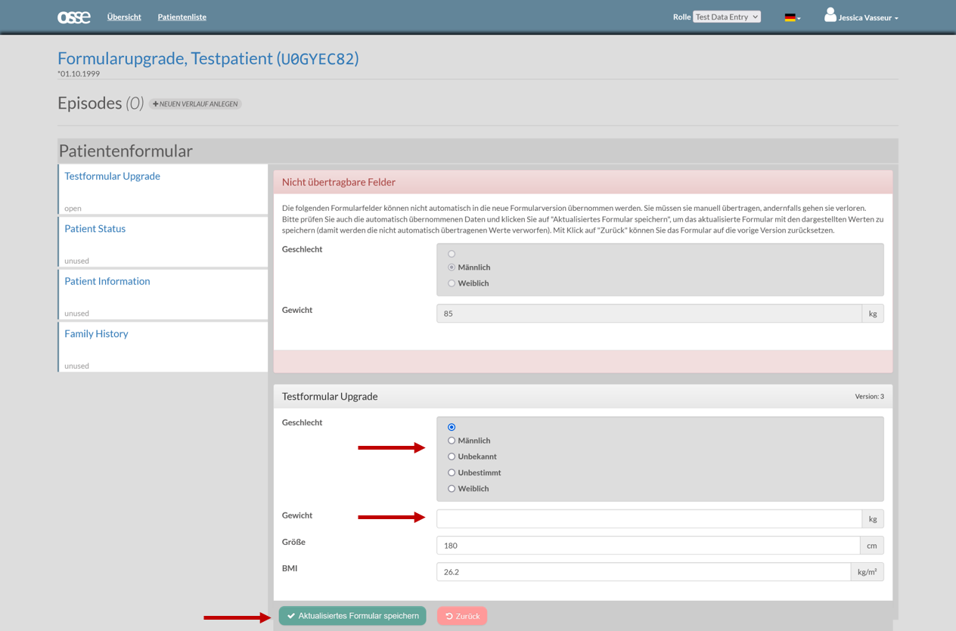This screenshot has width=956, height=631.
Task: Save with Aktualisiertes Formular speichern
Action: click(352, 616)
